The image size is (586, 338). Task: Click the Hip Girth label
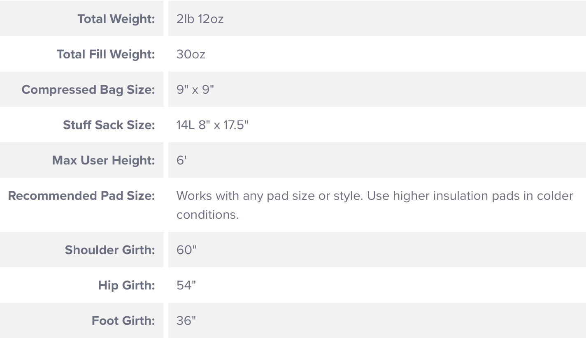click(126, 285)
